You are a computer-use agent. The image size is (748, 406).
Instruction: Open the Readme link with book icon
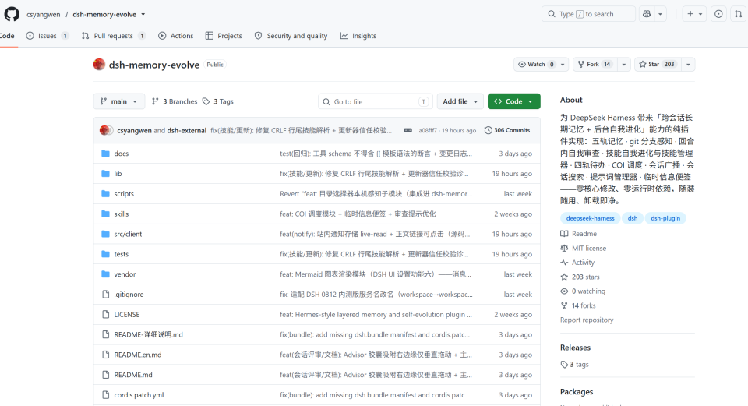(x=579, y=234)
